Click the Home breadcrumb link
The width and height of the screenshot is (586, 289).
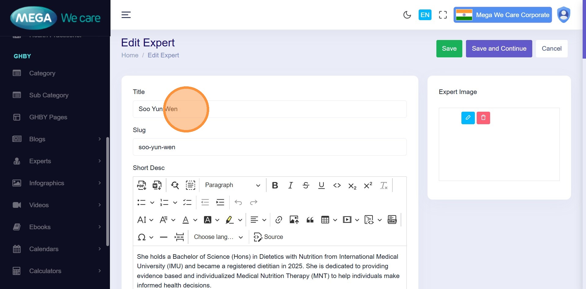point(130,55)
